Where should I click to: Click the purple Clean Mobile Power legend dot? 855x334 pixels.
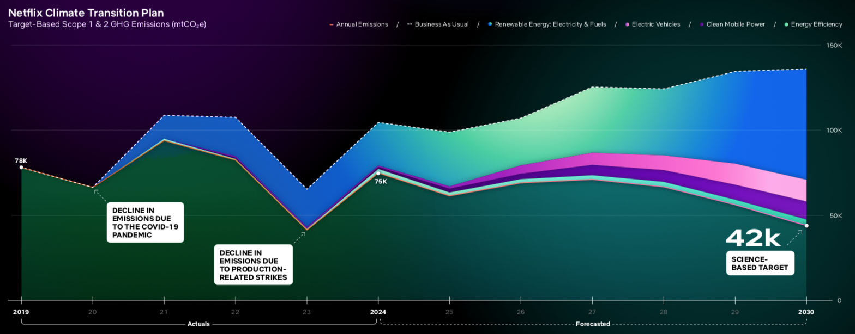point(702,24)
